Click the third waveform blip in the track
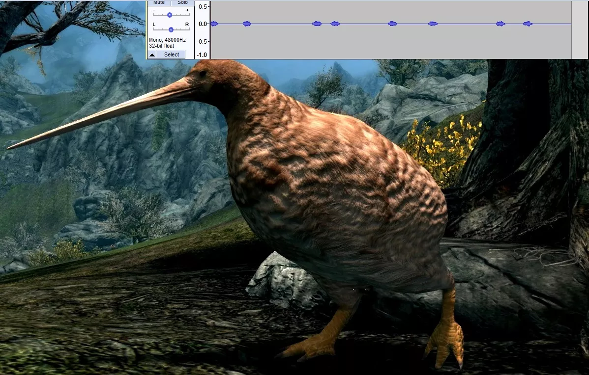This screenshot has width=589, height=375. (317, 24)
